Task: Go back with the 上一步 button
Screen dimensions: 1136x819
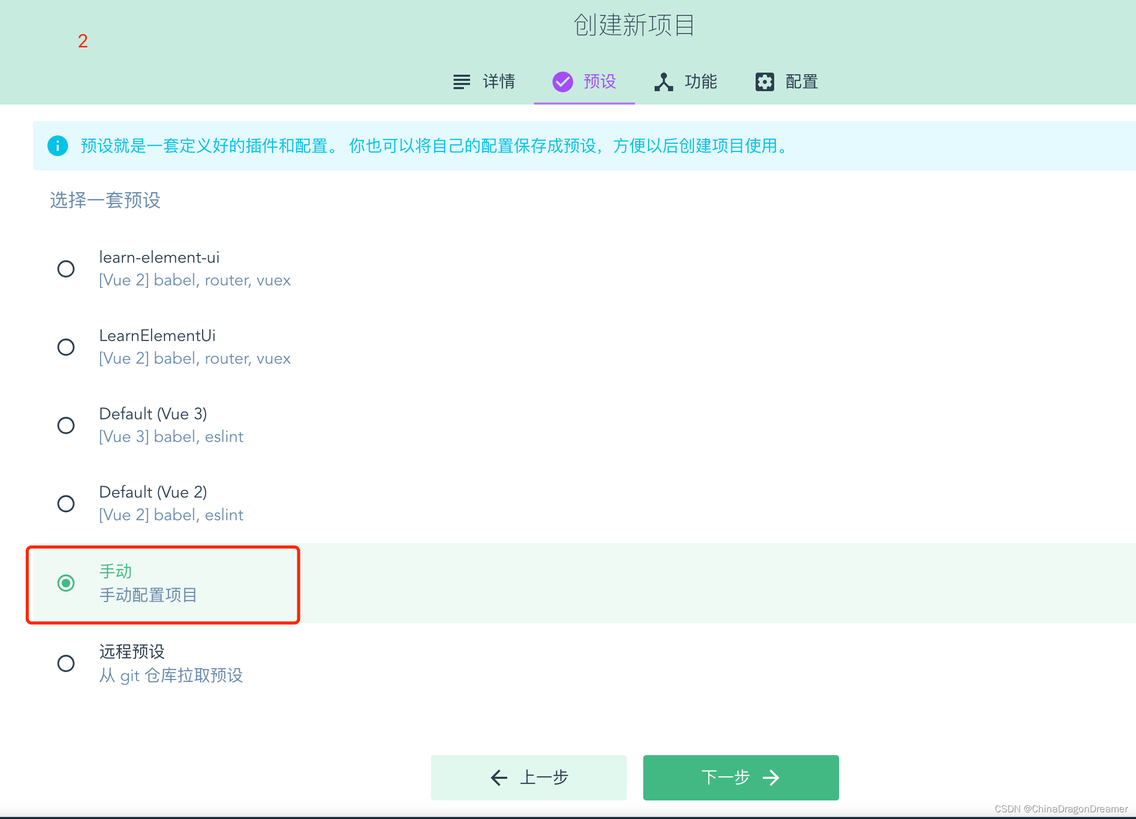Action: point(529,777)
